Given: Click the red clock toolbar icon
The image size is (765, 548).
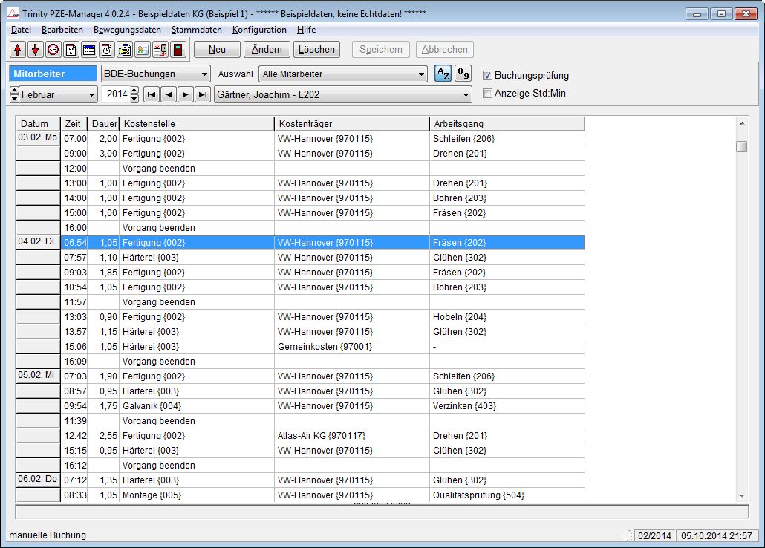Looking at the screenshot, I should 53,50.
